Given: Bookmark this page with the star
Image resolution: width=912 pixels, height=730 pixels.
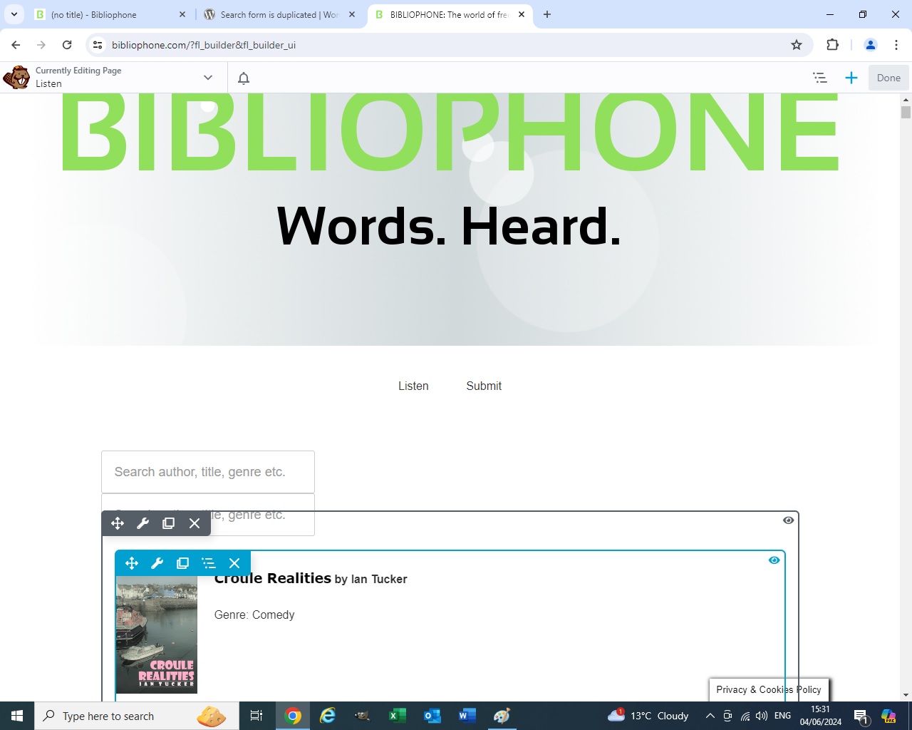Looking at the screenshot, I should tap(797, 45).
